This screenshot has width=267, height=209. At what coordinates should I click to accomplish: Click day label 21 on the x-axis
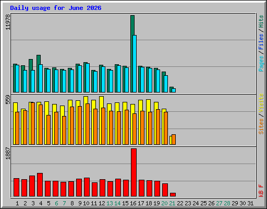pos(172,203)
